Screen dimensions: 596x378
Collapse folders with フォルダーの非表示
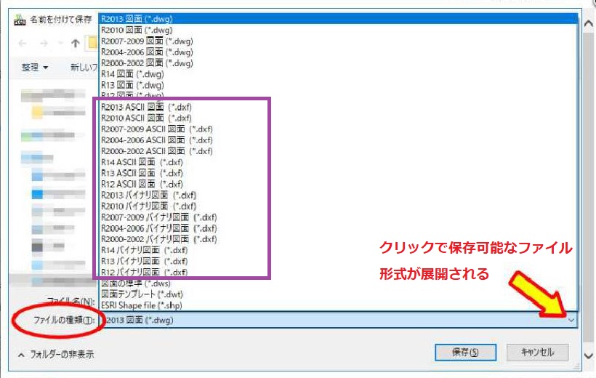tap(56, 354)
